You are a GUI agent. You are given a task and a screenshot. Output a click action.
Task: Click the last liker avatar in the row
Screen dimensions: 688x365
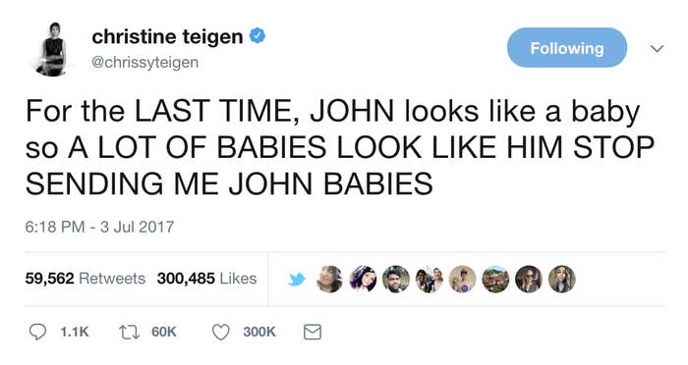click(x=562, y=279)
